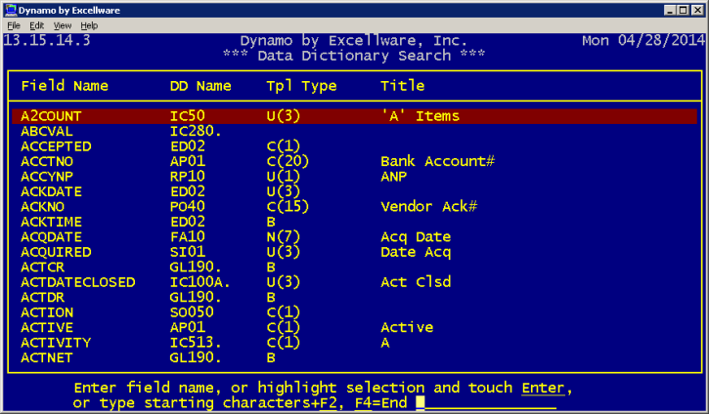Open the Help menu

[89, 24]
